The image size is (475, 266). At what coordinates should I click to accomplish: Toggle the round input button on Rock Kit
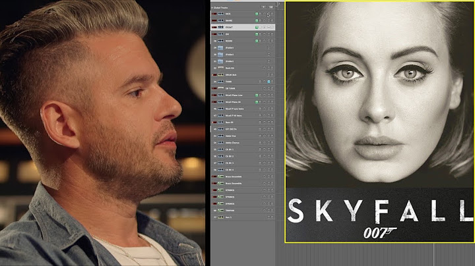click(265, 68)
